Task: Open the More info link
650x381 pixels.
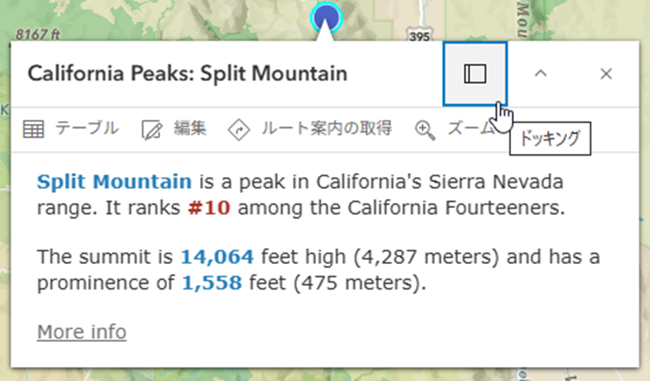Action: click(x=81, y=332)
